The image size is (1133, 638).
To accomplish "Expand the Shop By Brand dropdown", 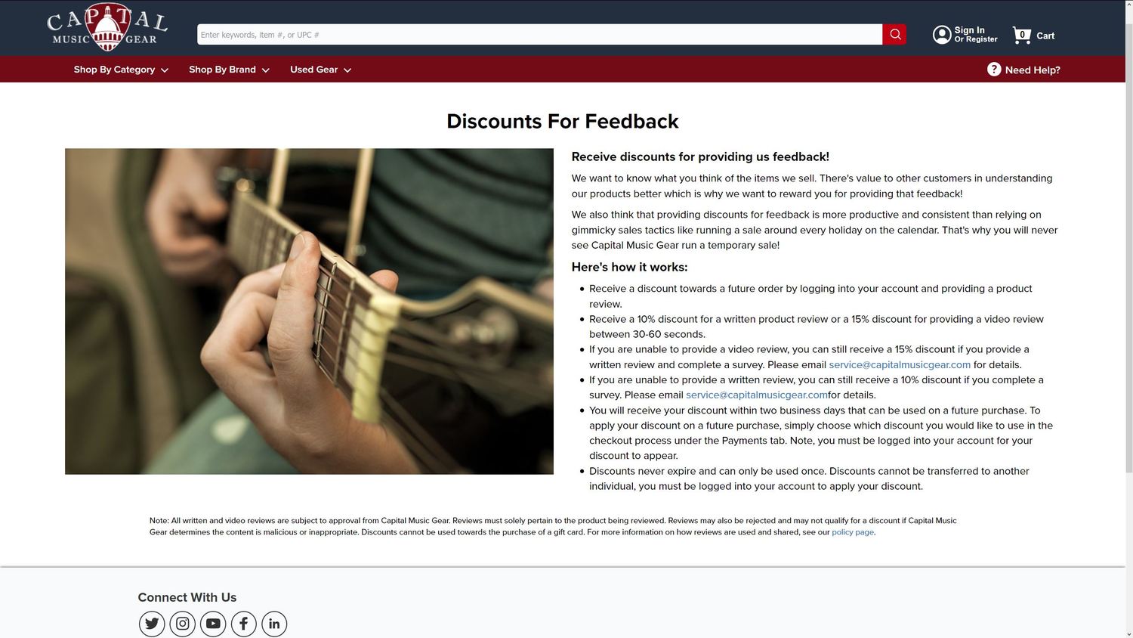I will (229, 70).
